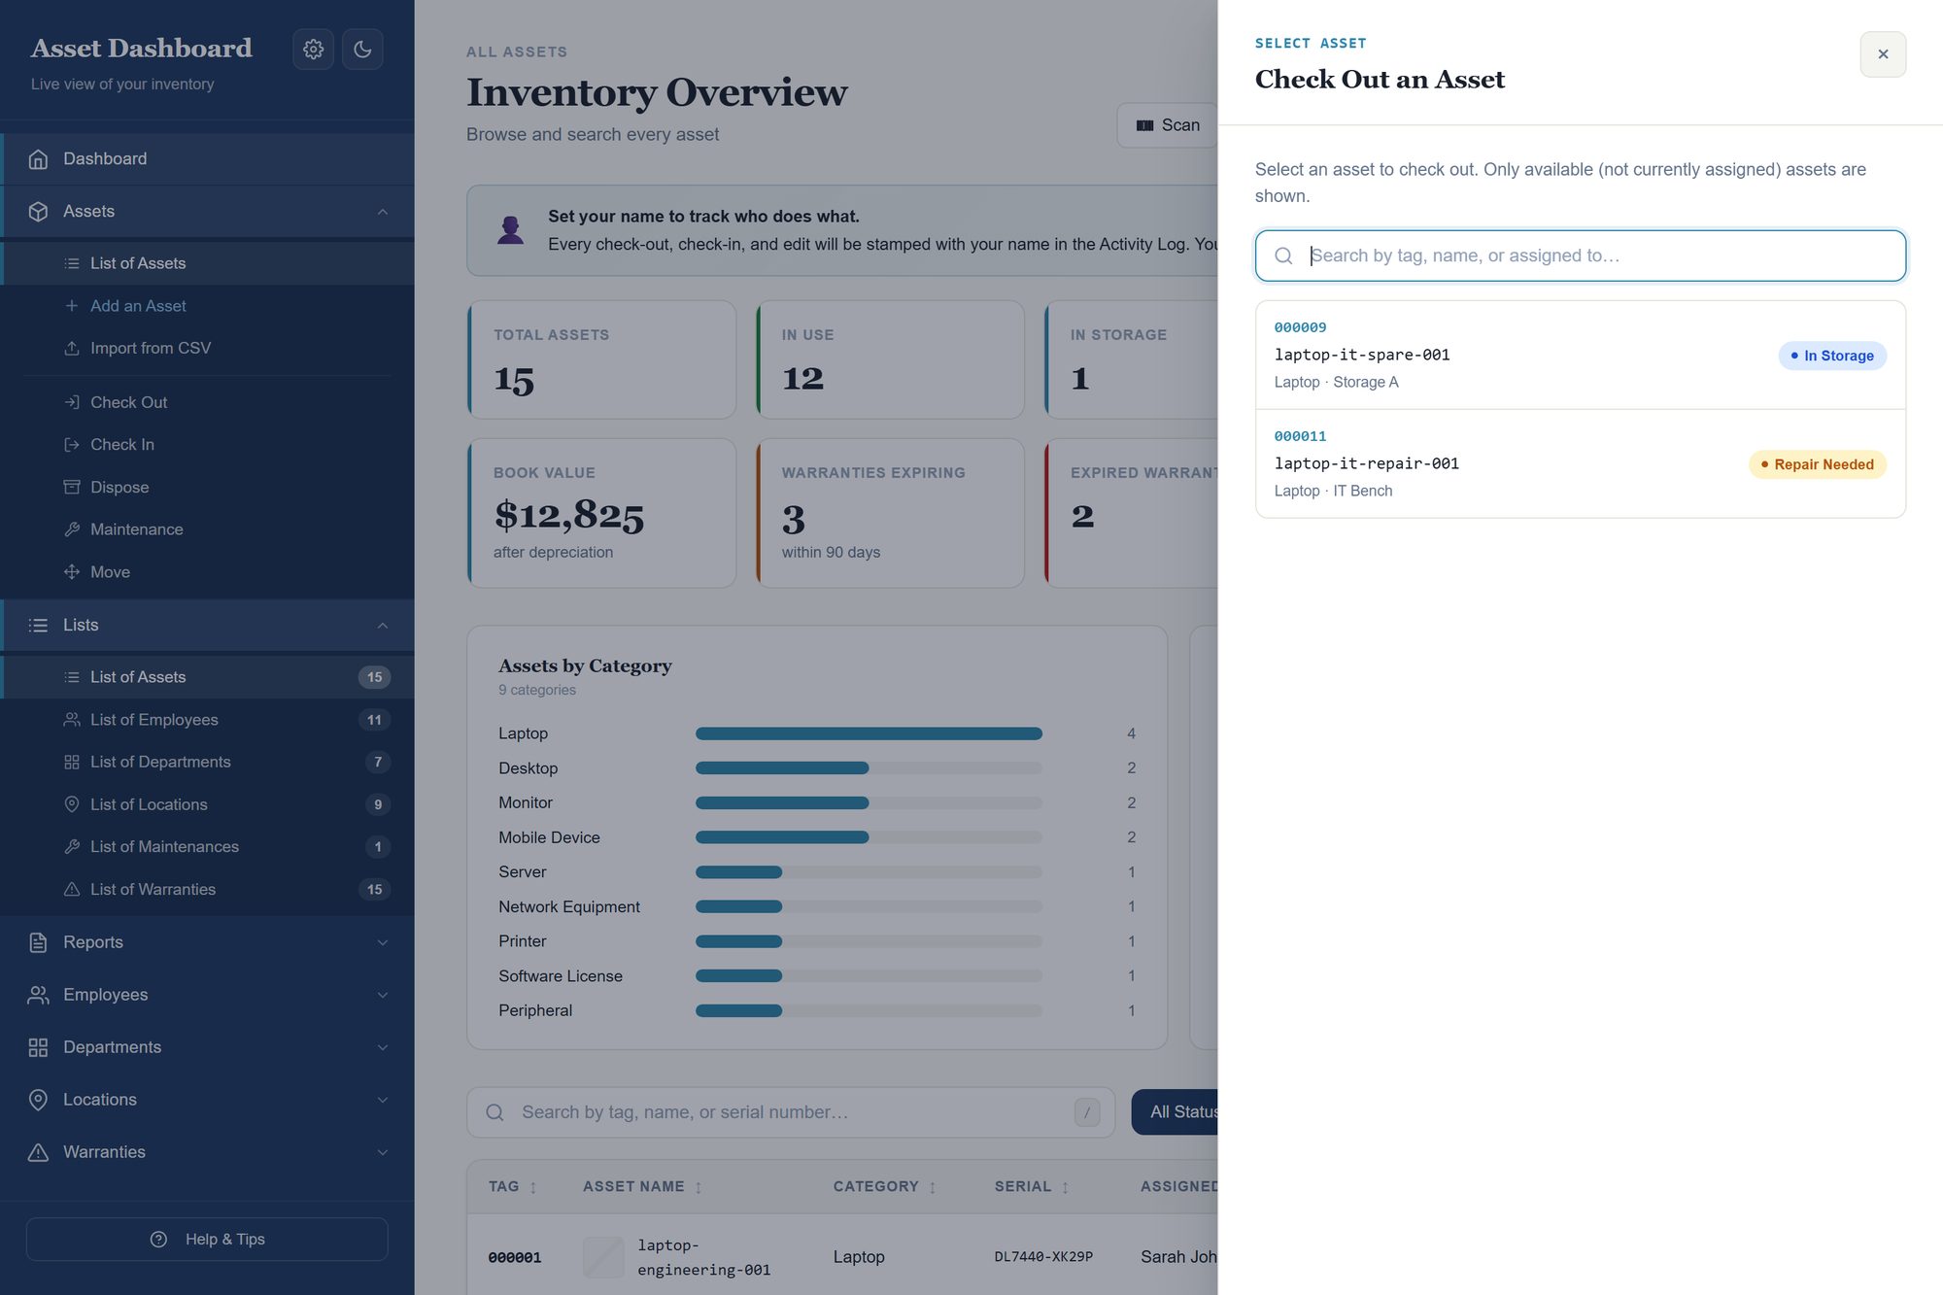Click the inventory search by serial number field
This screenshot has width=1943, height=1295.
pos(791,1112)
